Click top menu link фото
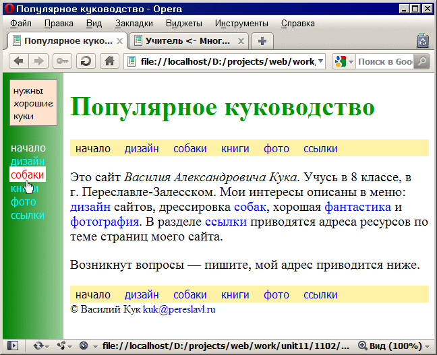Viewport: 437px width, 355px height. click(x=276, y=148)
